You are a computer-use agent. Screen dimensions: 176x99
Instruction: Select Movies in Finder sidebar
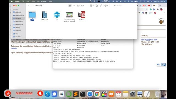18,28
